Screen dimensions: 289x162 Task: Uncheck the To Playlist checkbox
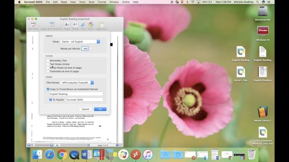[x=51, y=100]
